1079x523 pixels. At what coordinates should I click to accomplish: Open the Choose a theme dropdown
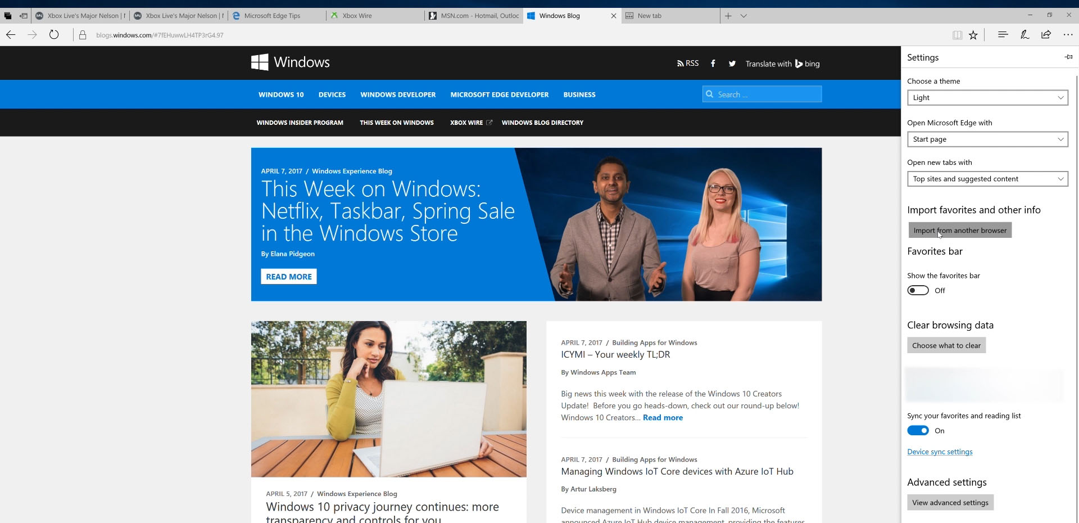coord(987,97)
